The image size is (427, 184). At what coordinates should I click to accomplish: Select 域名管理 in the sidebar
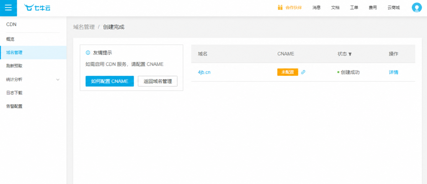pyautogui.click(x=33, y=52)
